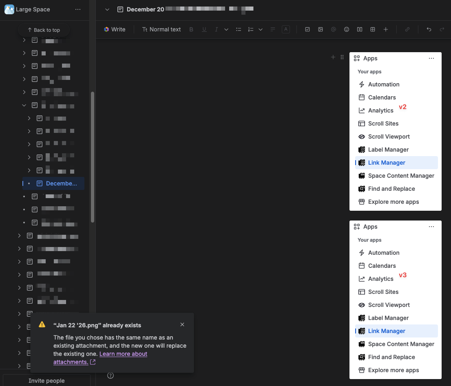
Task: Toggle underline formatting
Action: tap(204, 29)
